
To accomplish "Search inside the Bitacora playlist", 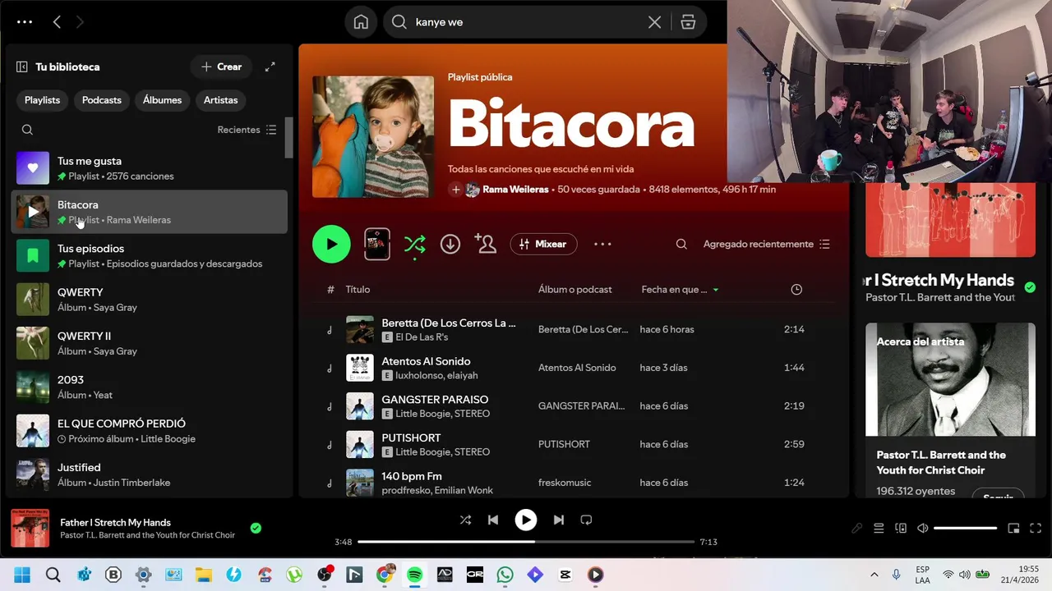I will [681, 244].
